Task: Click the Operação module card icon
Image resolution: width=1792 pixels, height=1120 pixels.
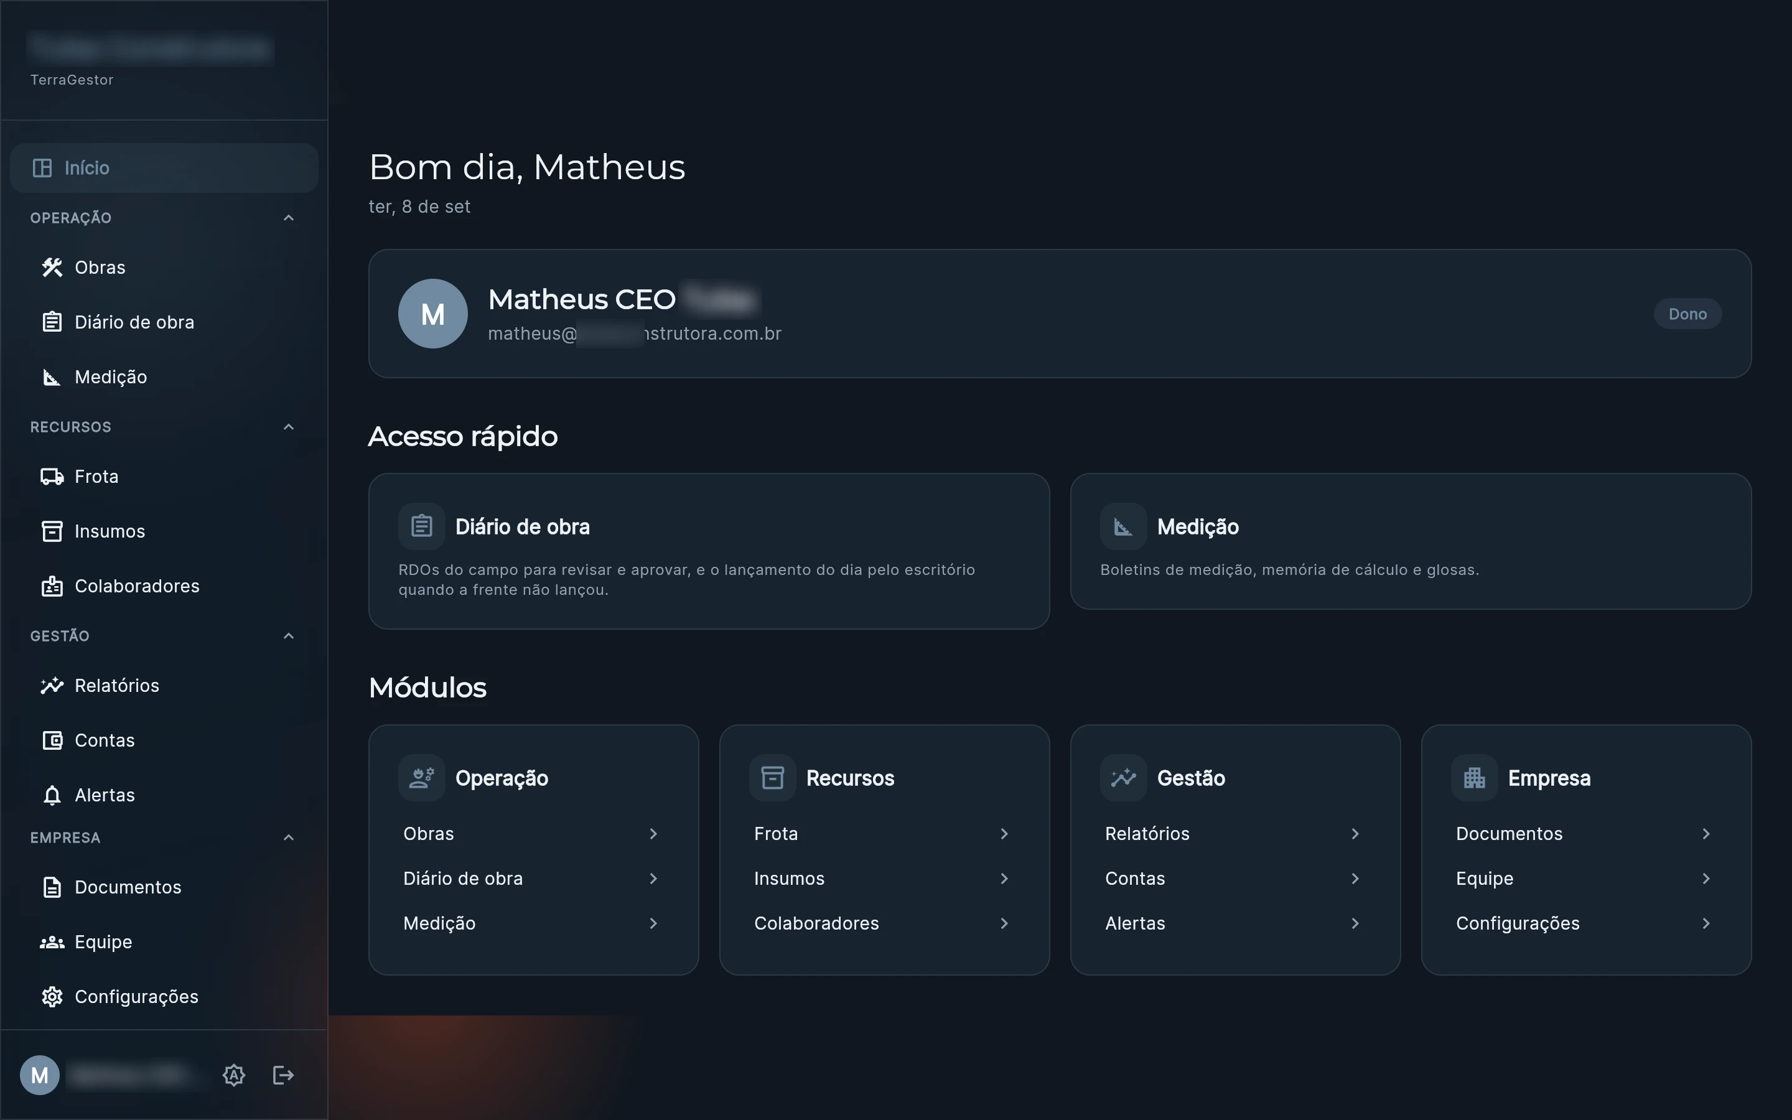Action: (421, 778)
